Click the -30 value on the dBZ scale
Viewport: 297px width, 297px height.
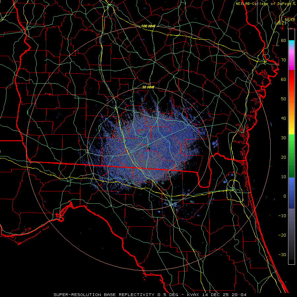[282, 254]
